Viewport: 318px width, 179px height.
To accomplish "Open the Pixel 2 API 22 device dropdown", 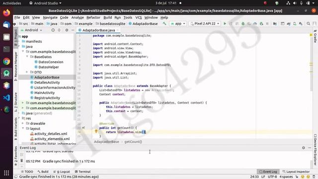I will [x=205, y=23].
